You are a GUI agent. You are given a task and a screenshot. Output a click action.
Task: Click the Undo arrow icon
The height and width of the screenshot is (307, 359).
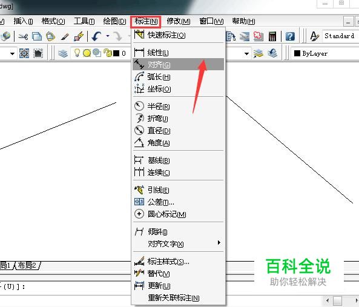tap(96, 36)
